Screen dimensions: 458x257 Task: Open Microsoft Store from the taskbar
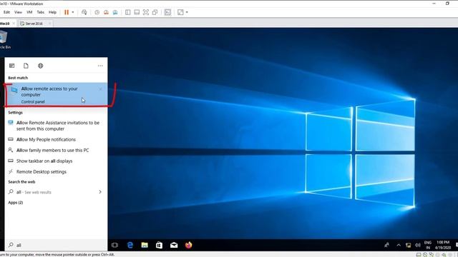pyautogui.click(x=159, y=245)
